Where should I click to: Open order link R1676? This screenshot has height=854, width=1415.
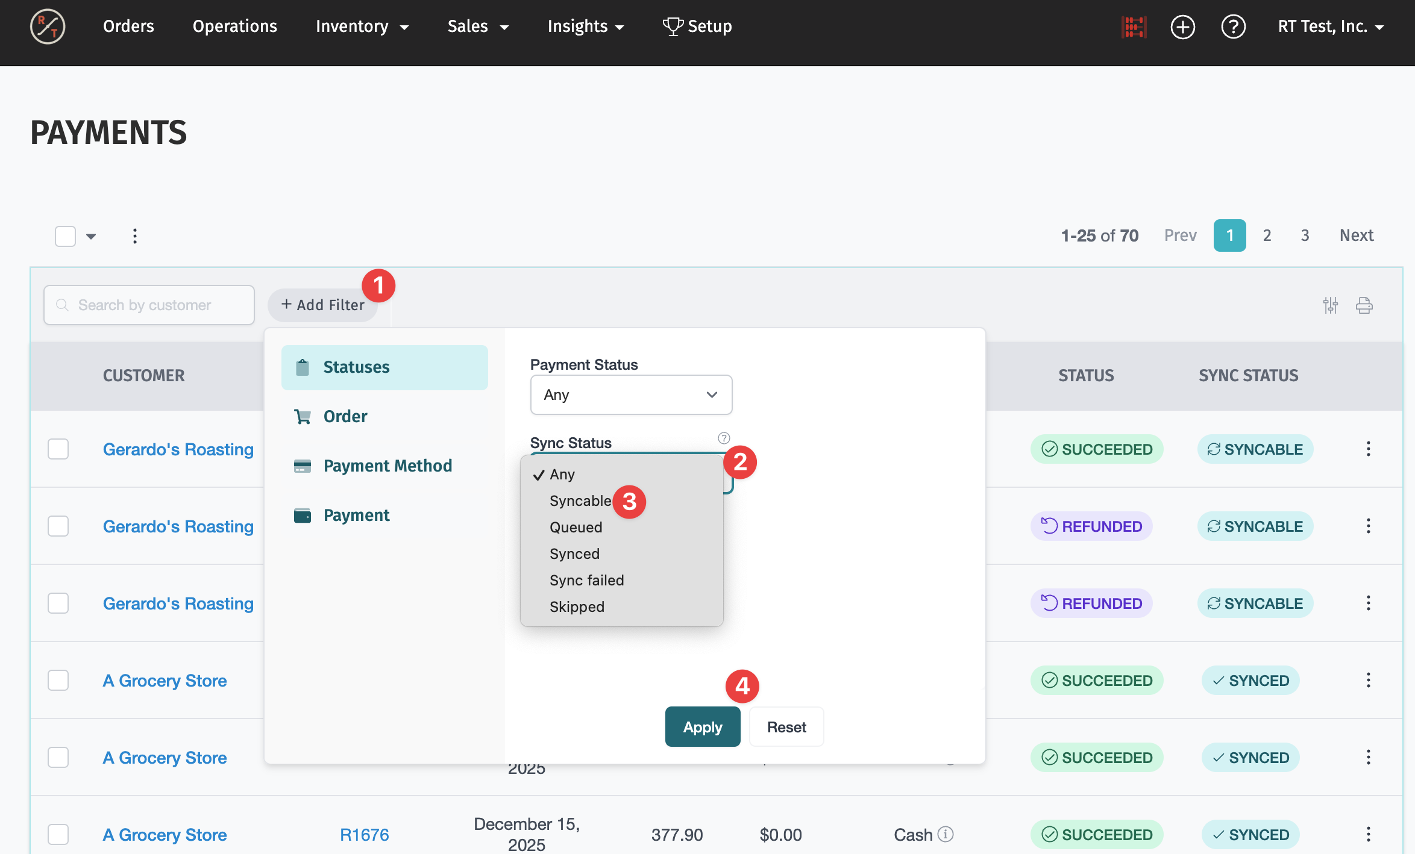[x=364, y=835]
